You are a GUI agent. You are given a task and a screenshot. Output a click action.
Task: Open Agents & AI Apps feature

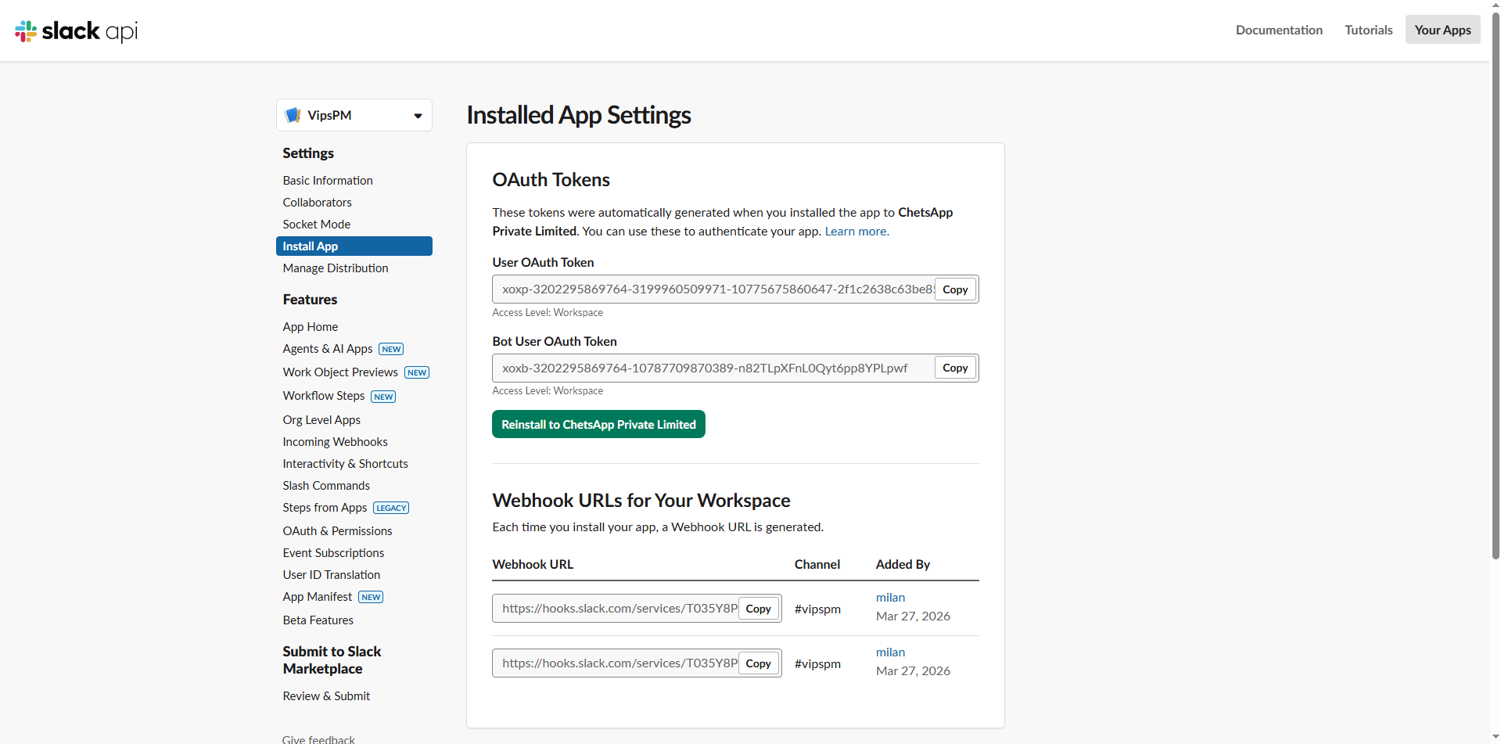point(328,349)
